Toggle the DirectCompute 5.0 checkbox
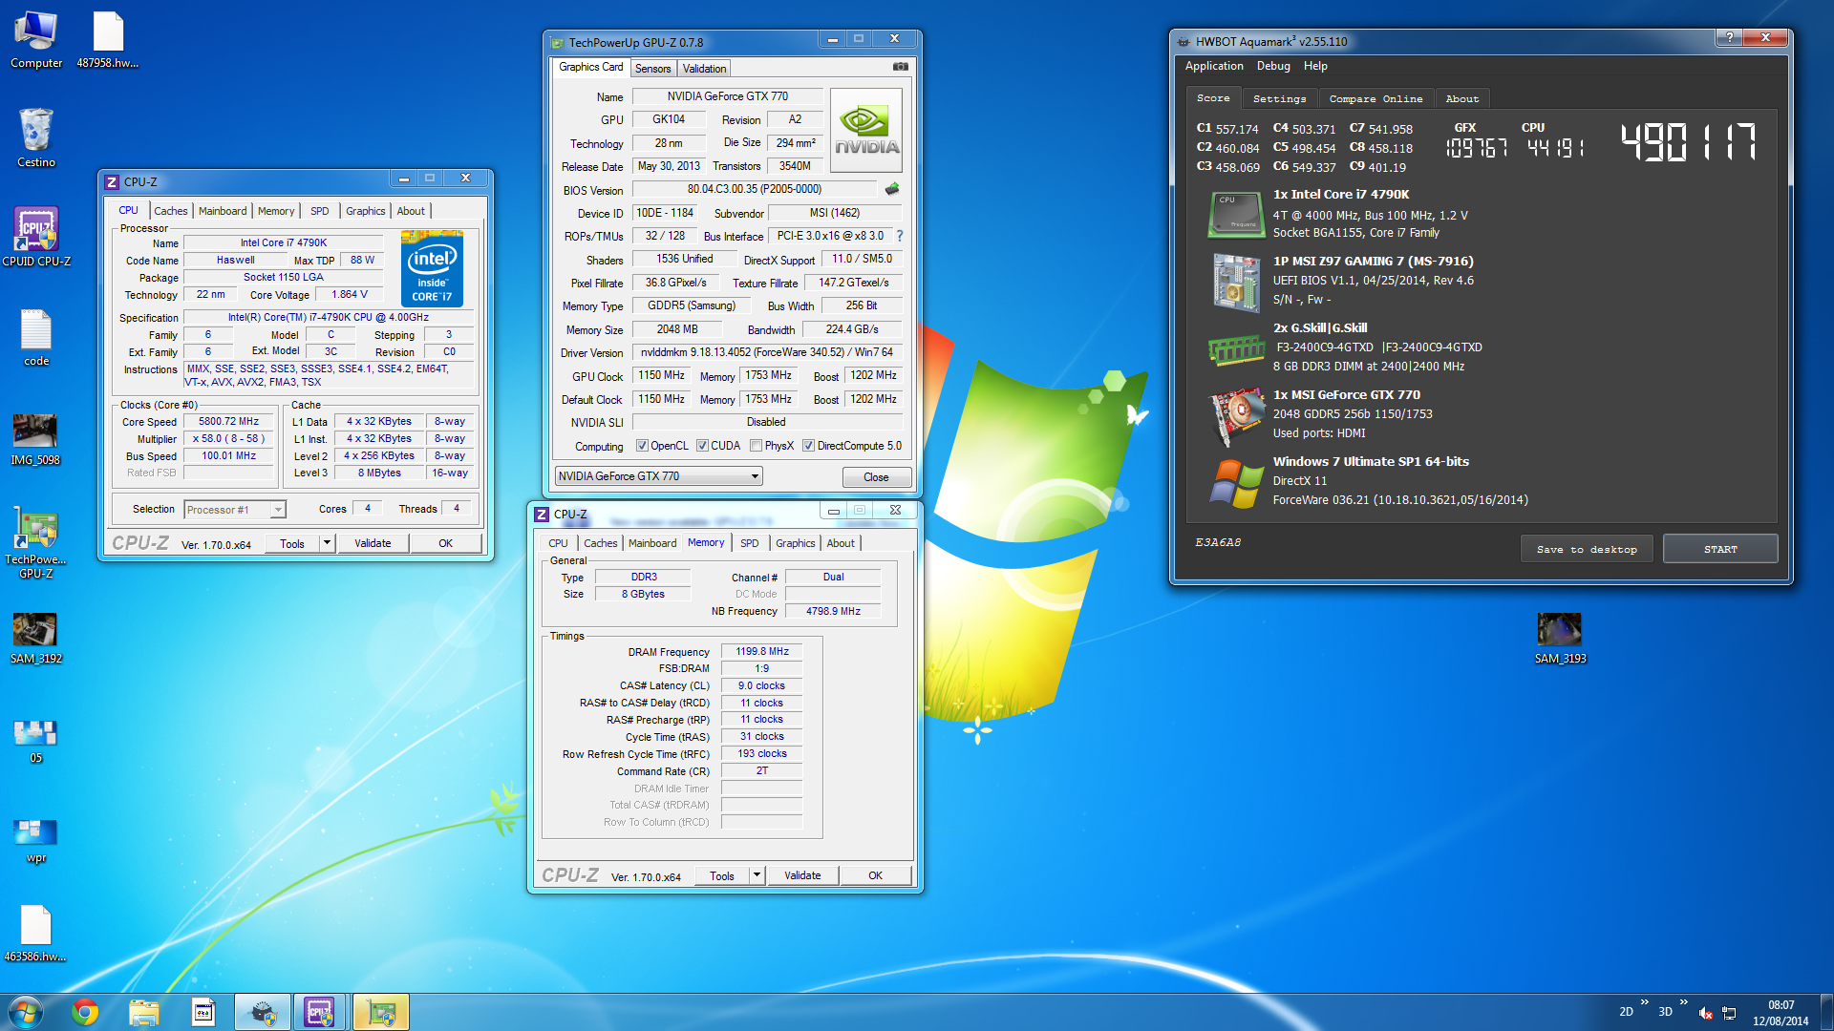 pyautogui.click(x=808, y=446)
